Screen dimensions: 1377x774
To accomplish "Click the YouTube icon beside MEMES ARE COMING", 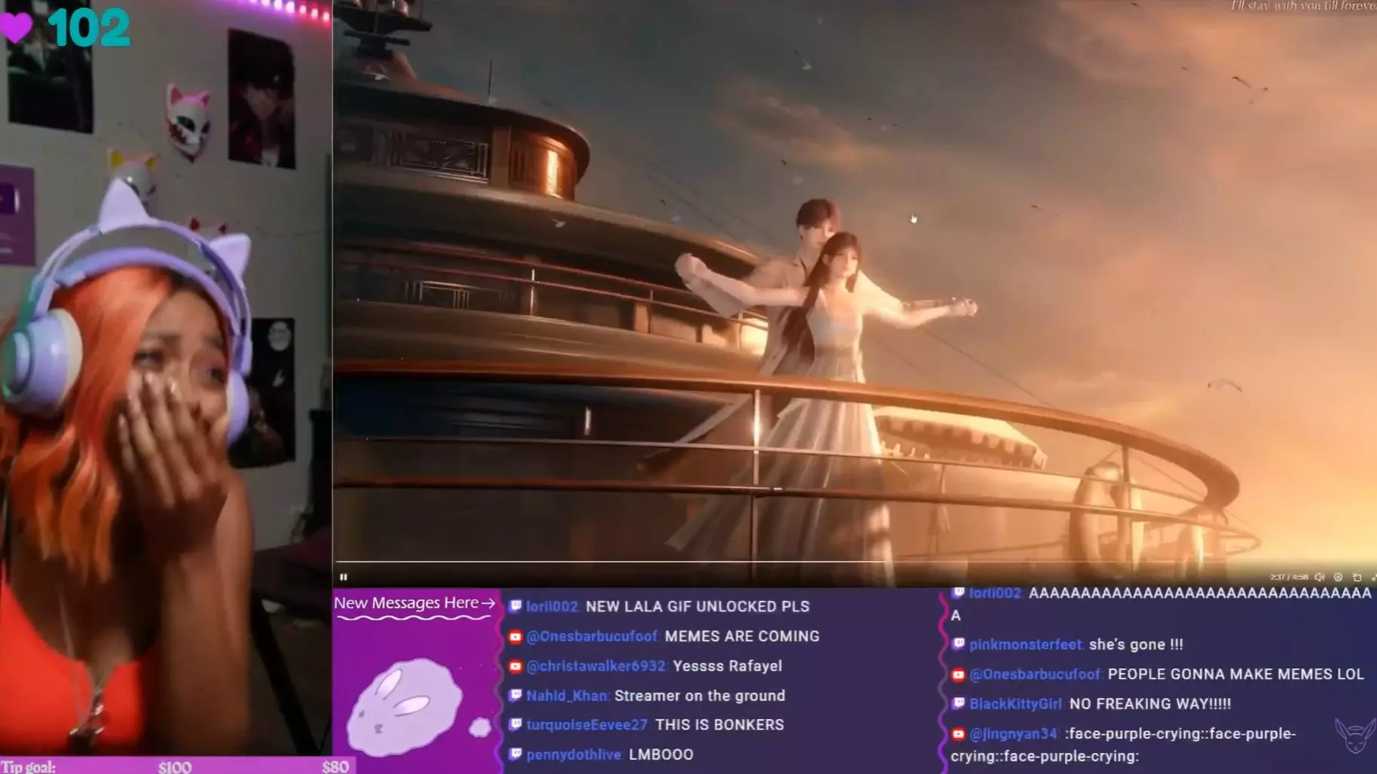I will 516,637.
